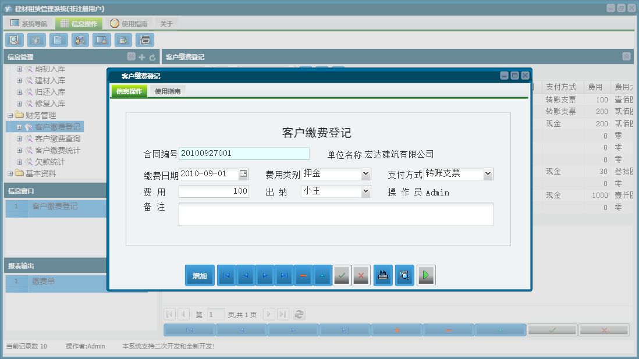639x359 pixels.
Task: Click the cell with 1000 in background grid
Action: click(597, 195)
